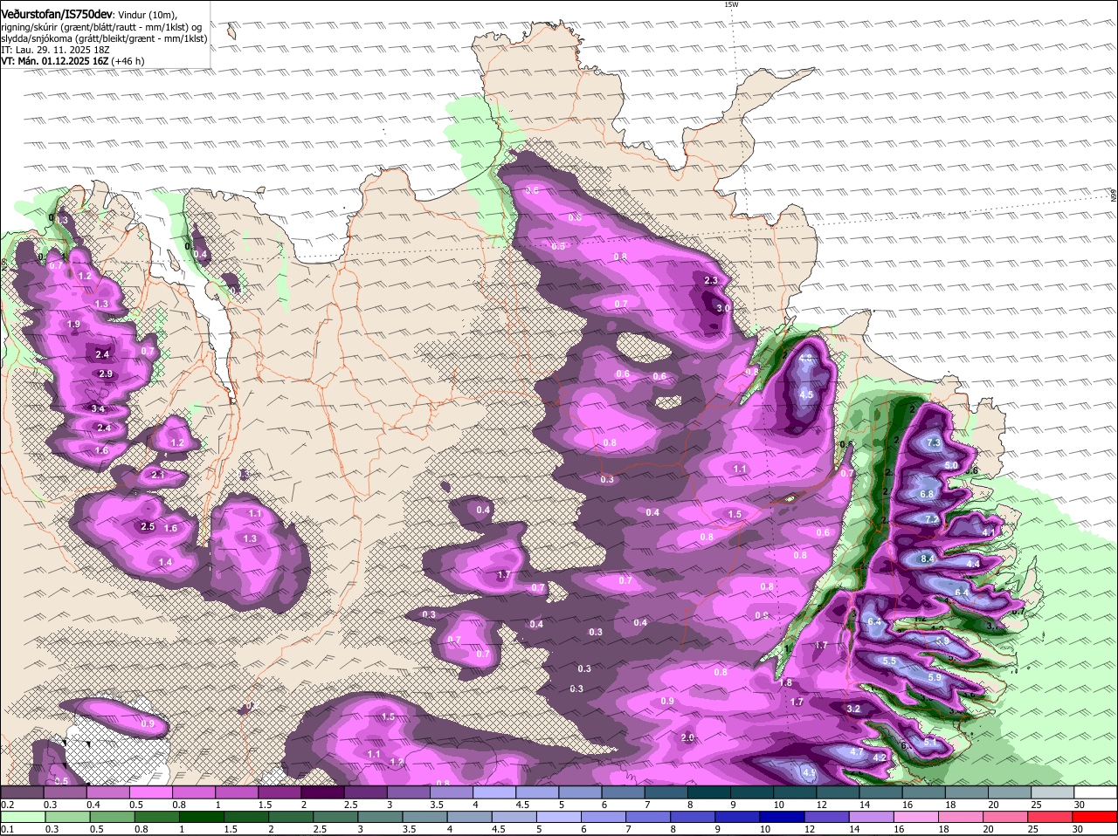Click the 2.1 value in west Iceland
The width and height of the screenshot is (1118, 836).
click(158, 475)
